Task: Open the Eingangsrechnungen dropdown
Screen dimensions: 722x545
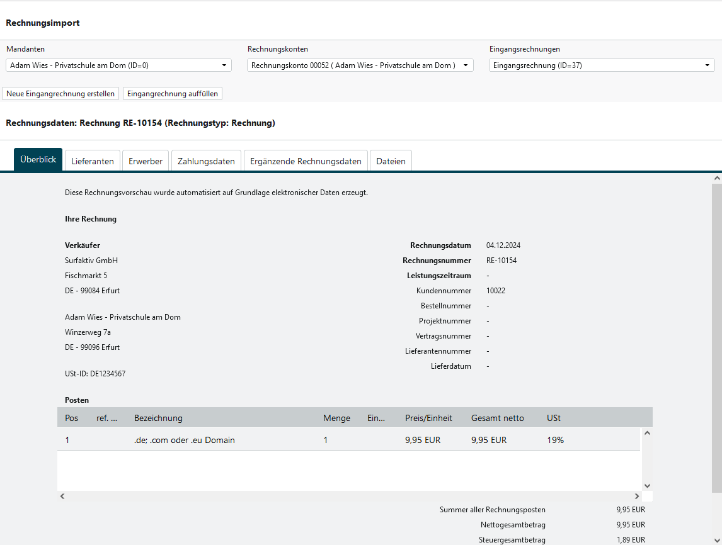Action: coord(602,65)
